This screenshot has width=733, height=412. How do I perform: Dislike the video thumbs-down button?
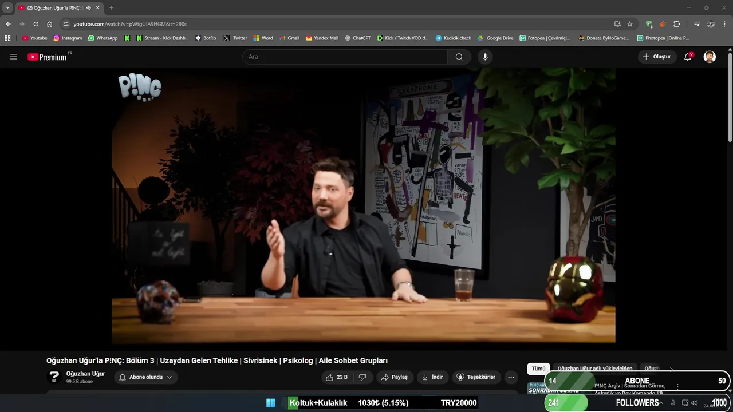click(x=362, y=377)
